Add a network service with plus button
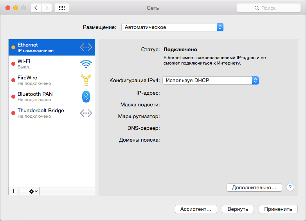 [13, 191]
